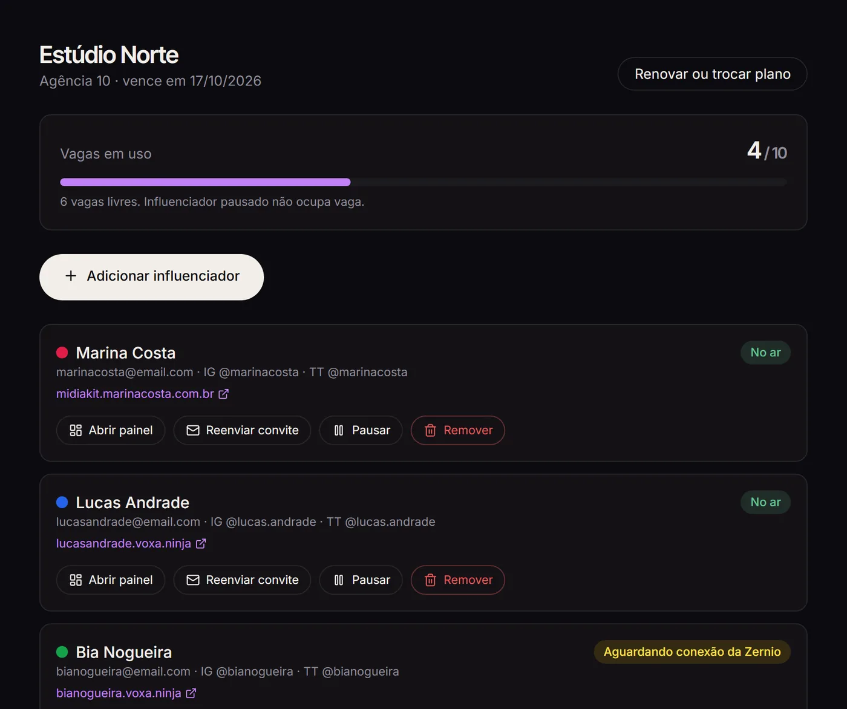The image size is (847, 709).
Task: Click lucasandrade@email.com contact line
Action: pos(246,521)
